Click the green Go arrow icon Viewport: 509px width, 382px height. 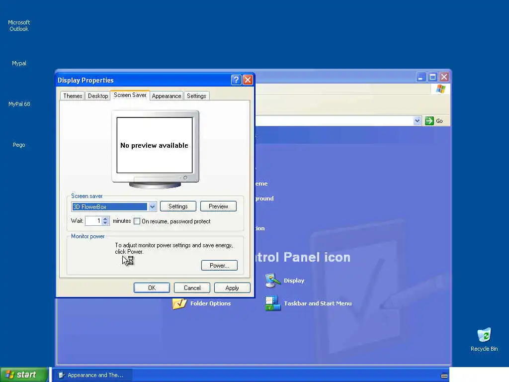tap(429, 121)
